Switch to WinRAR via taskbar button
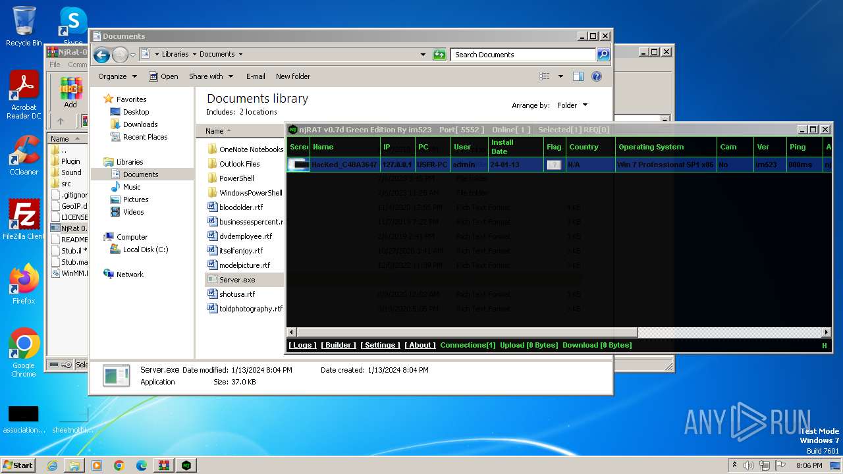Image resolution: width=843 pixels, height=474 pixels. [164, 465]
